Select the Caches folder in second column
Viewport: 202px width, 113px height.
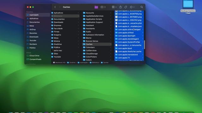tap(97, 44)
